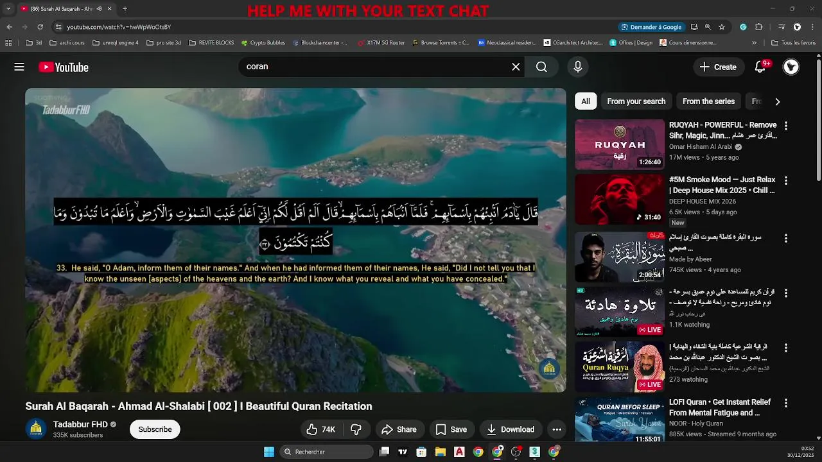822x462 pixels.
Task: Open the account avatar menu
Action: pos(791,67)
